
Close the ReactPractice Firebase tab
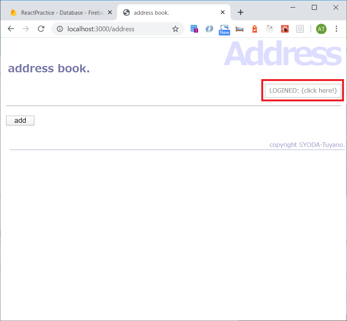pos(110,12)
